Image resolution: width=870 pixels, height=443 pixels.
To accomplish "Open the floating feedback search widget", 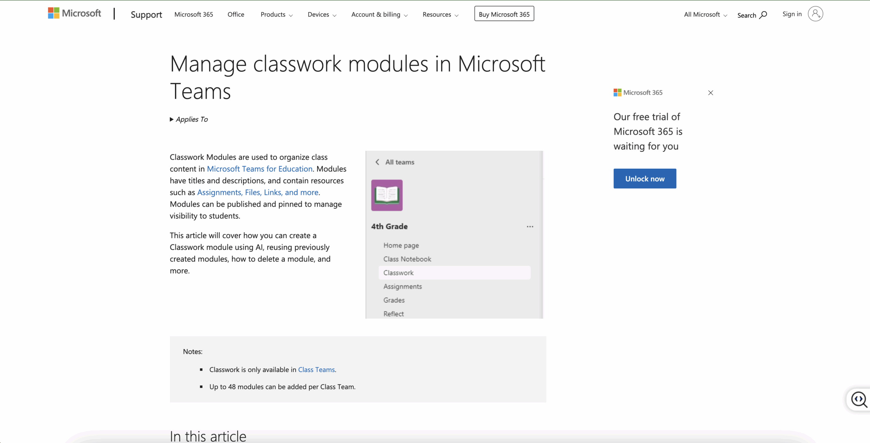I will [x=858, y=399].
